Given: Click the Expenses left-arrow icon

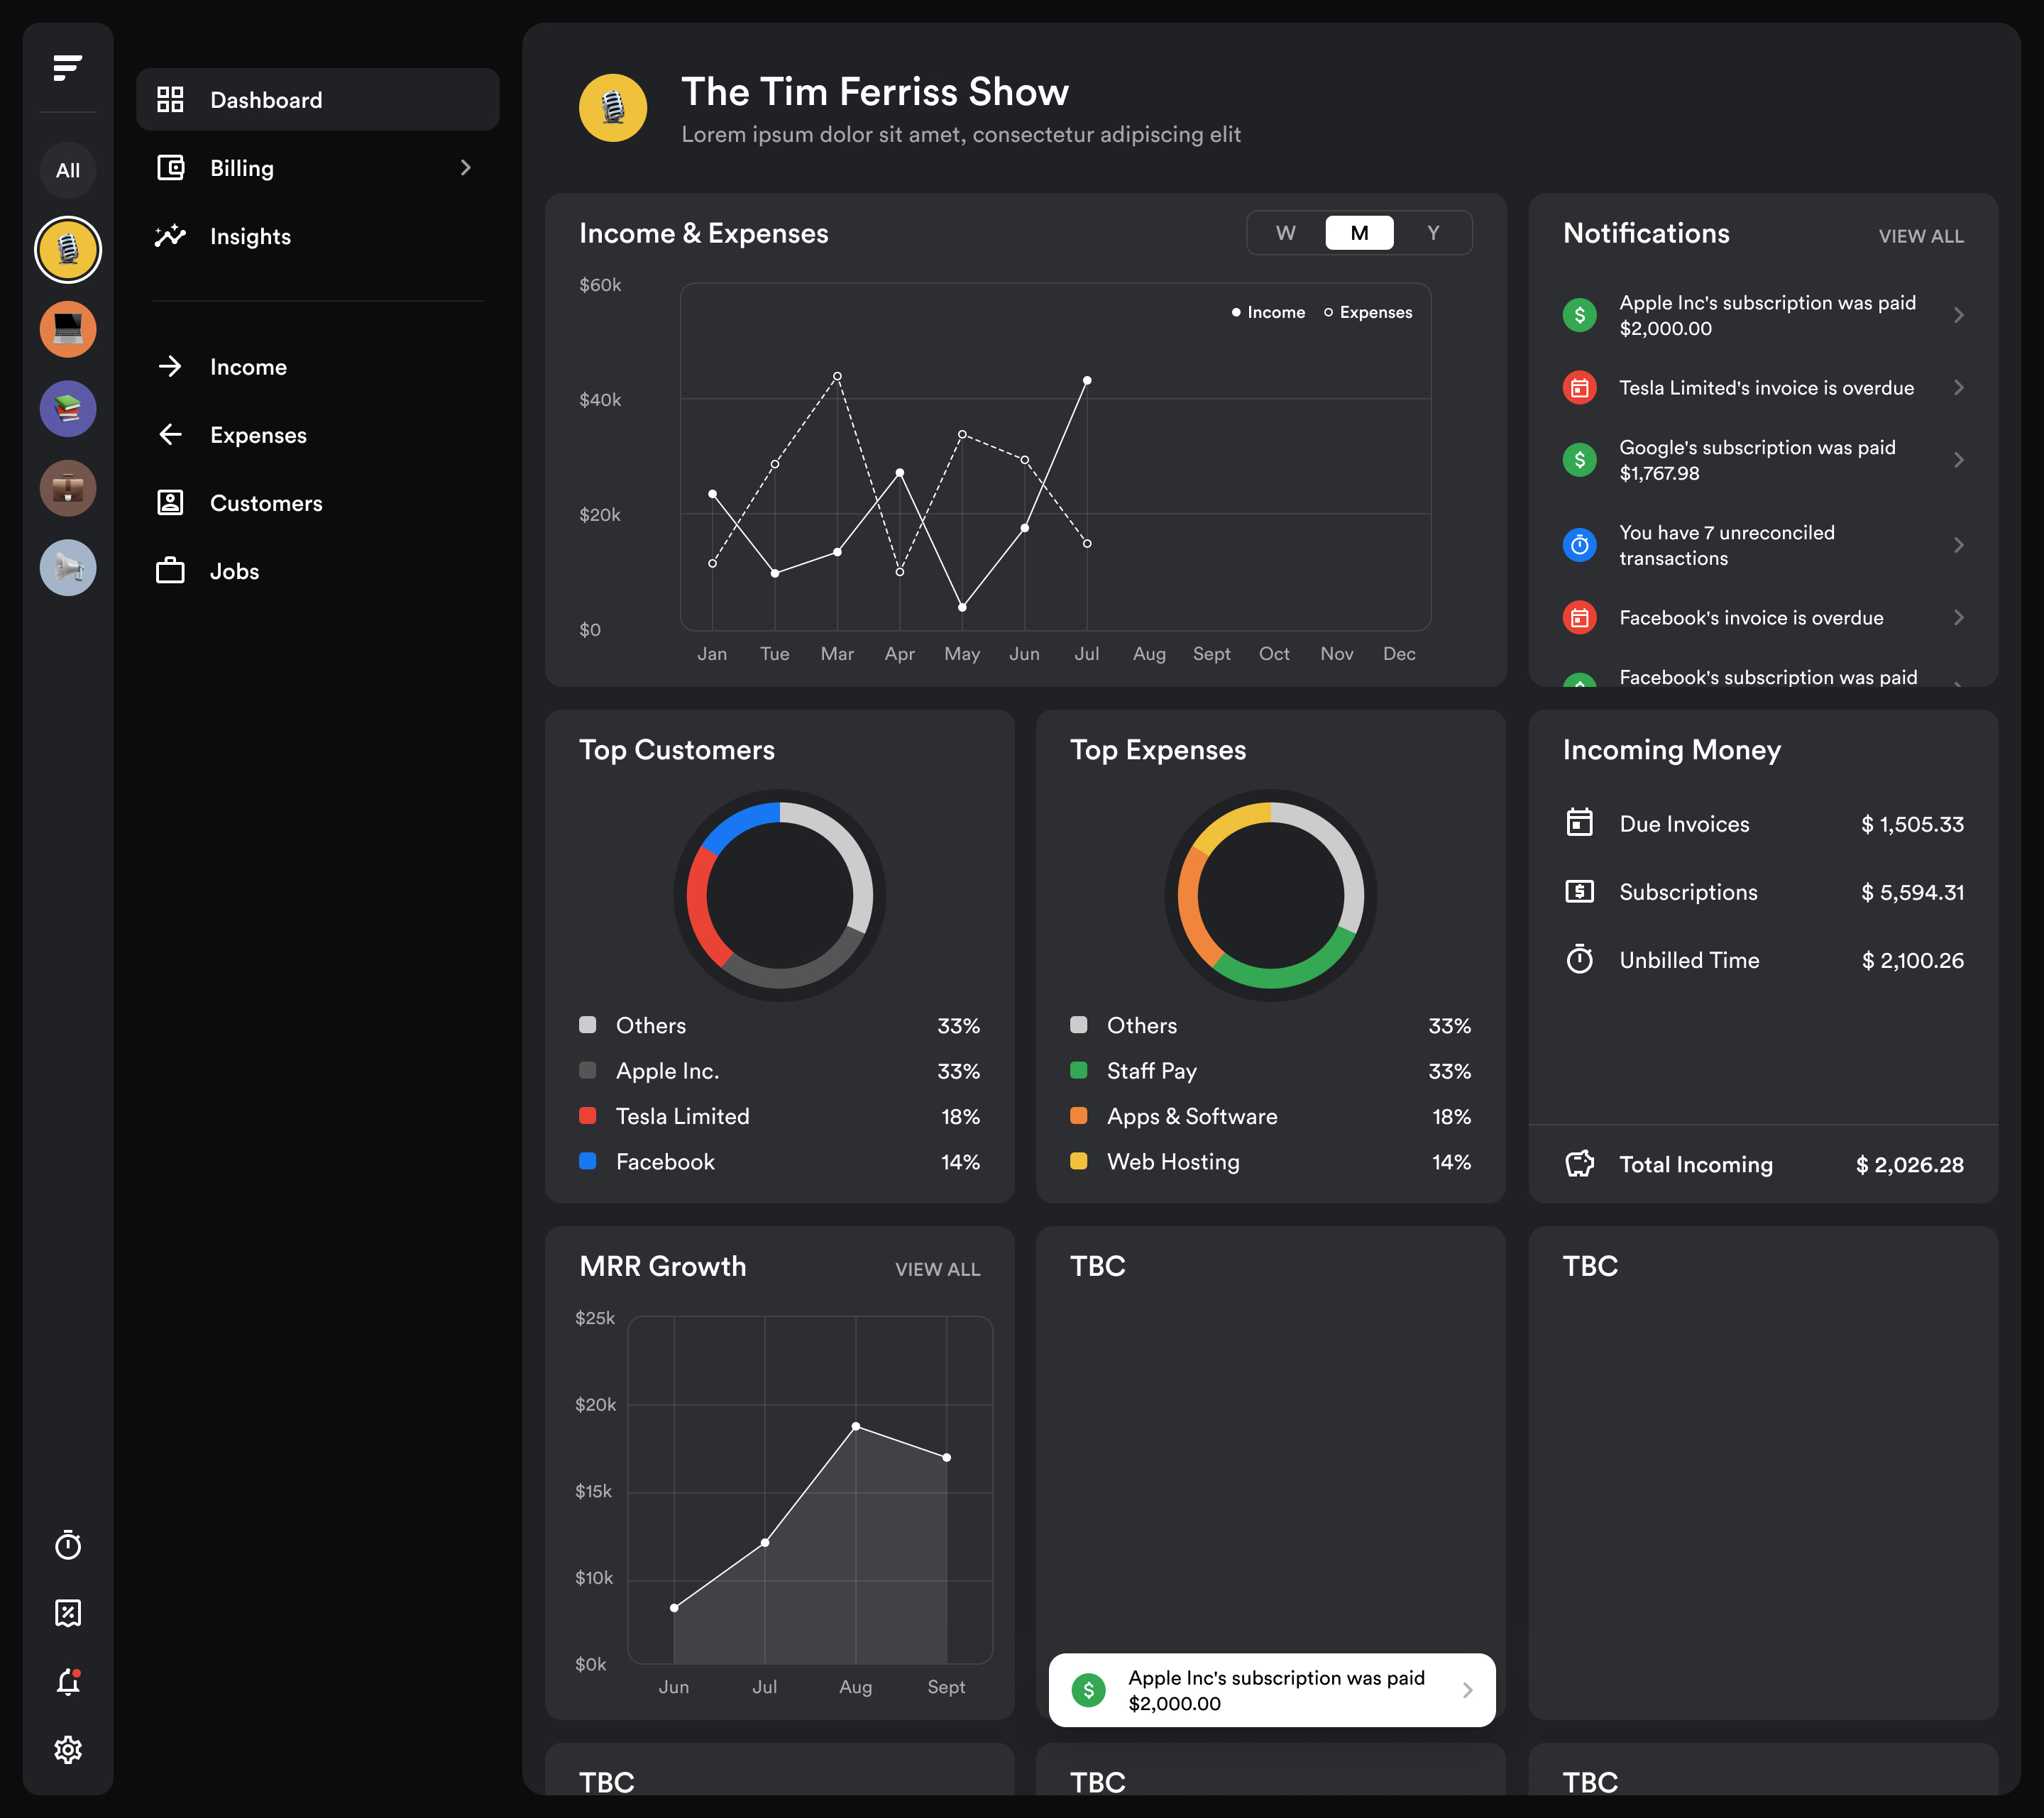Looking at the screenshot, I should [170, 434].
